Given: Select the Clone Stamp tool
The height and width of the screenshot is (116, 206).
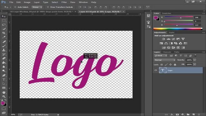Looking at the screenshot, I should (x=4, y=50).
